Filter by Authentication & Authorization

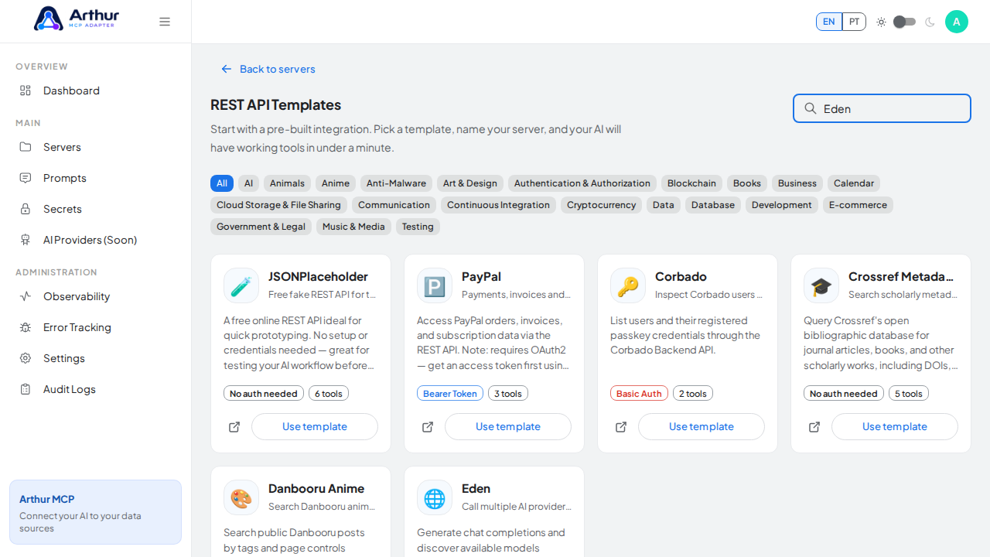582,183
